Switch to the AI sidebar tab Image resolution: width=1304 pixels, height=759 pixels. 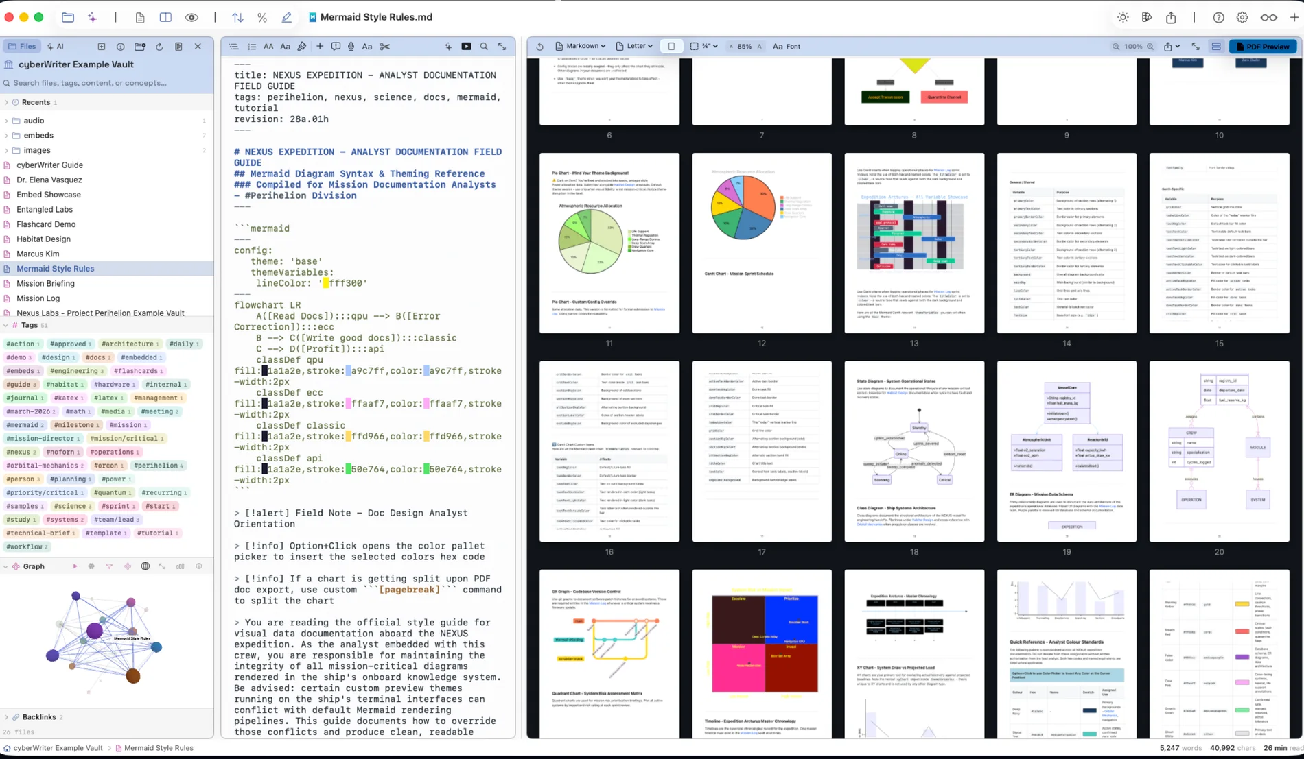click(56, 47)
